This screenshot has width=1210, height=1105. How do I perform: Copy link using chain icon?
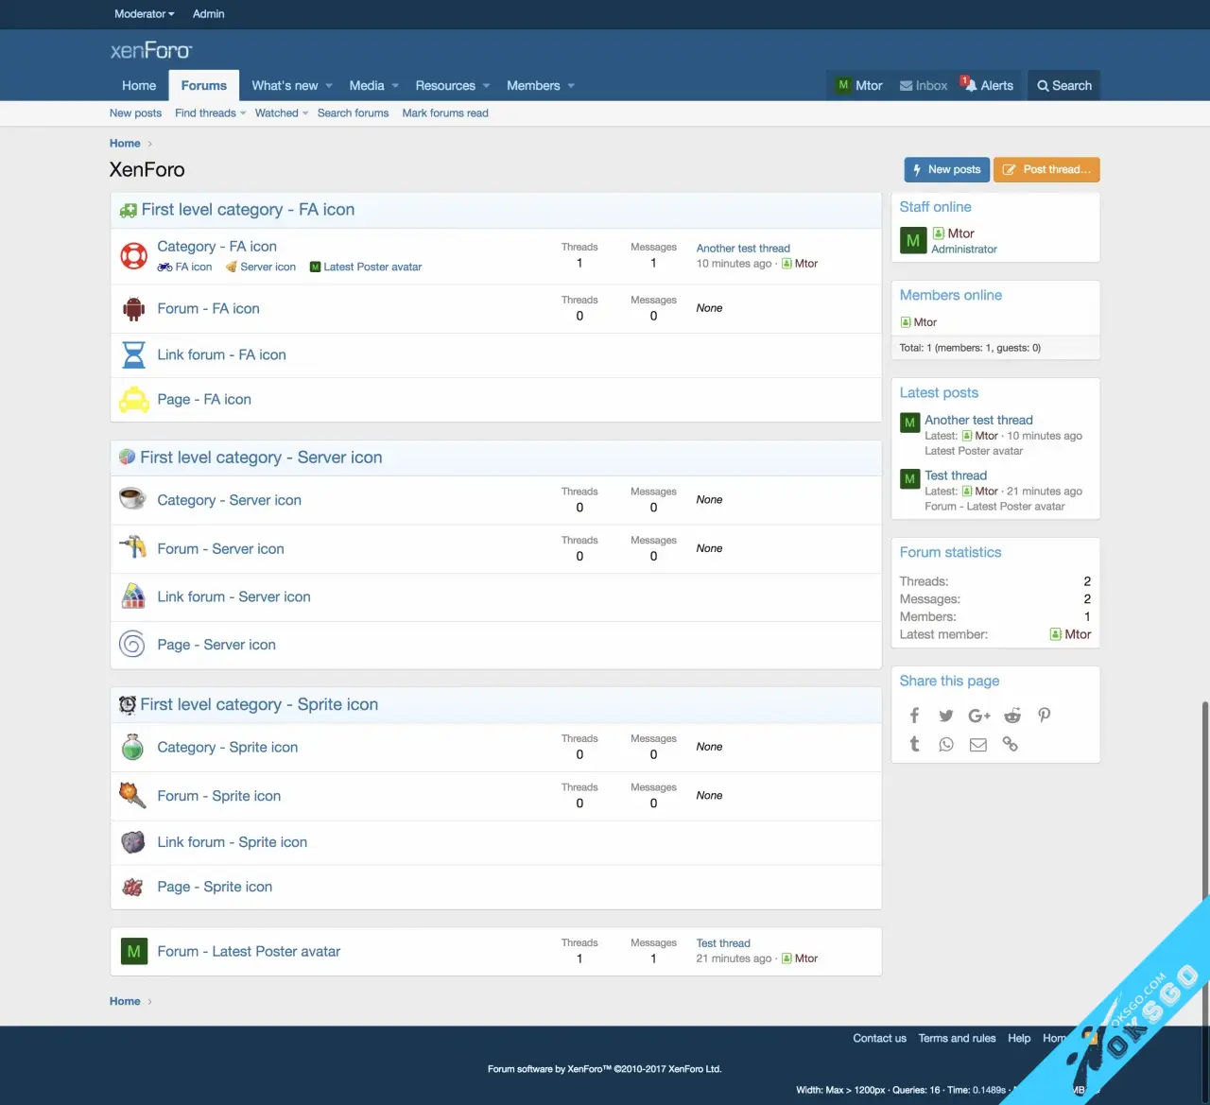pos(1011,745)
